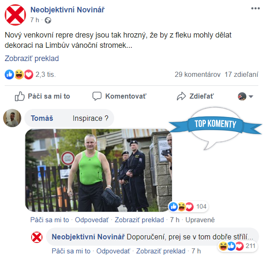This screenshot has width=263, height=257.
Task: Click the Tomáš commenter name
Action: [42, 118]
